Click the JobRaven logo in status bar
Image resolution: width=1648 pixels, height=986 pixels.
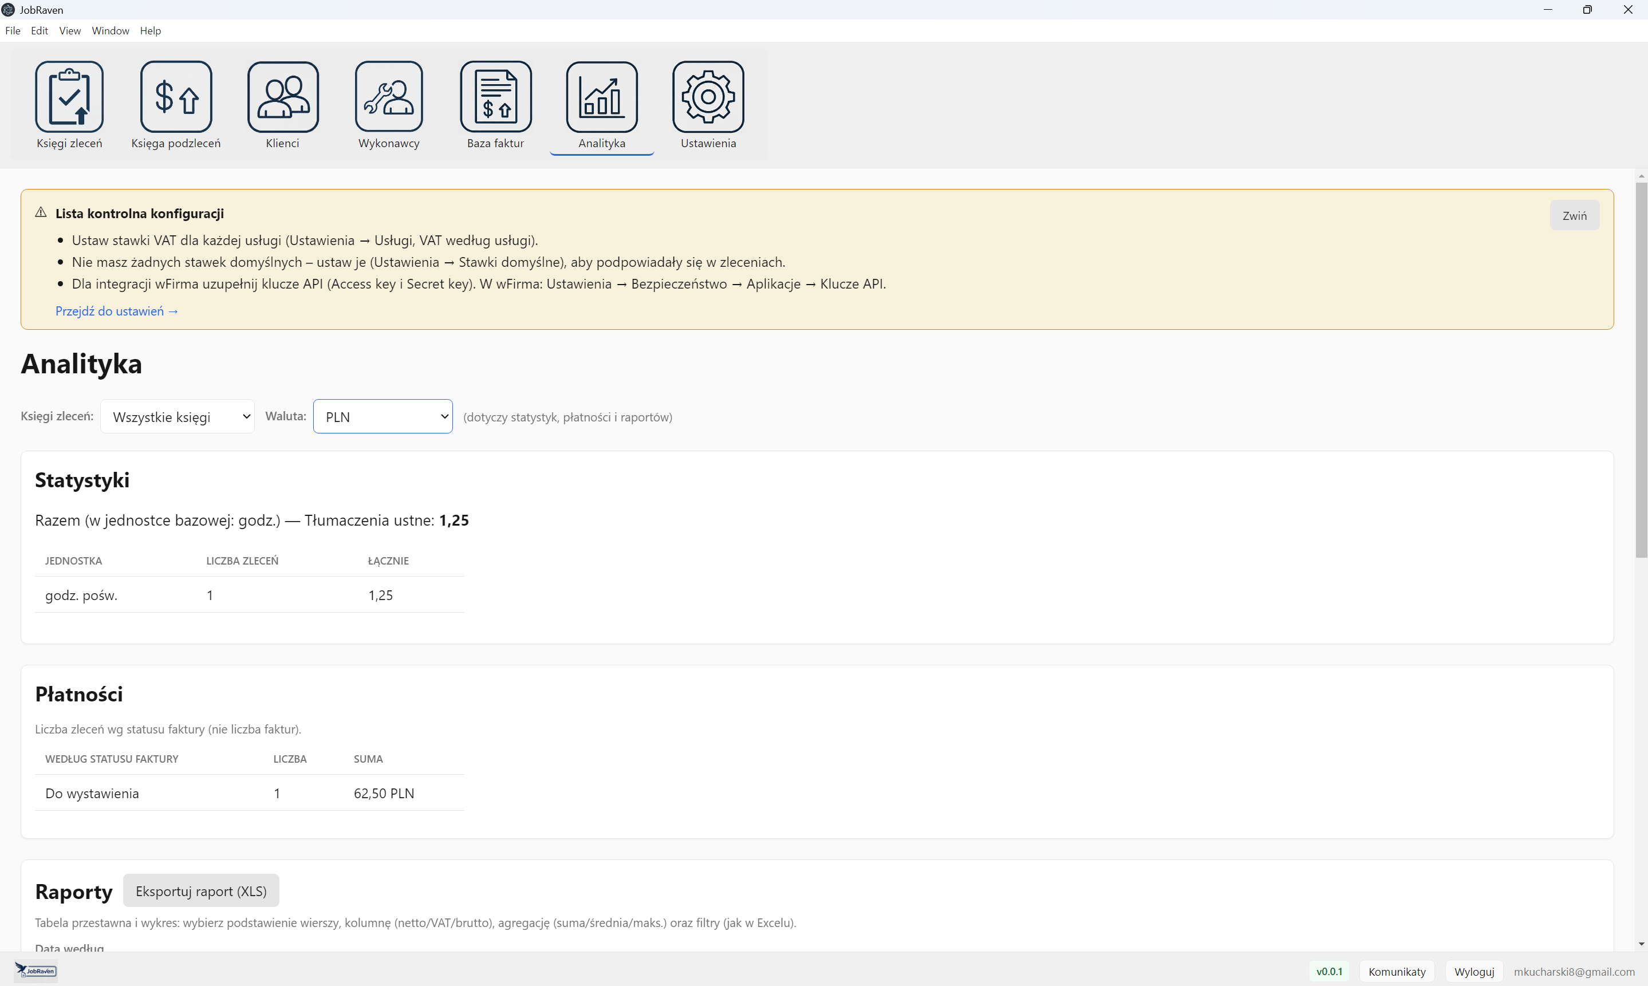(36, 971)
